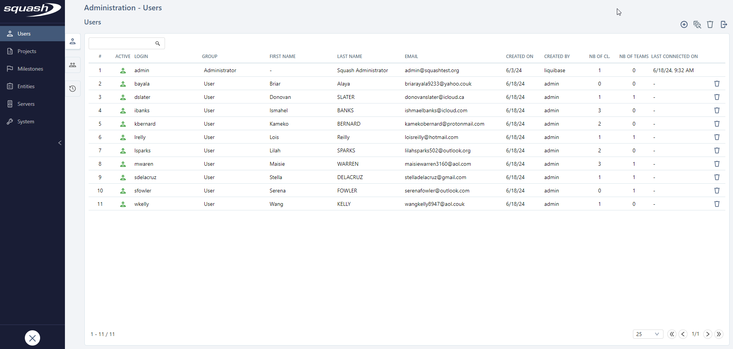Select the single user panel icon
The height and width of the screenshot is (349, 733).
(73, 41)
